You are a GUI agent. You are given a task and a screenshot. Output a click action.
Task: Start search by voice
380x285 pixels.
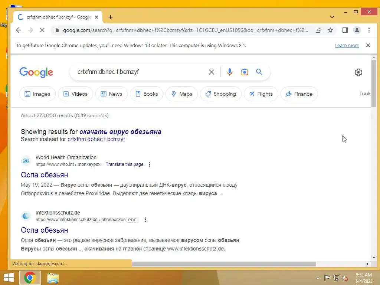pyautogui.click(x=229, y=72)
